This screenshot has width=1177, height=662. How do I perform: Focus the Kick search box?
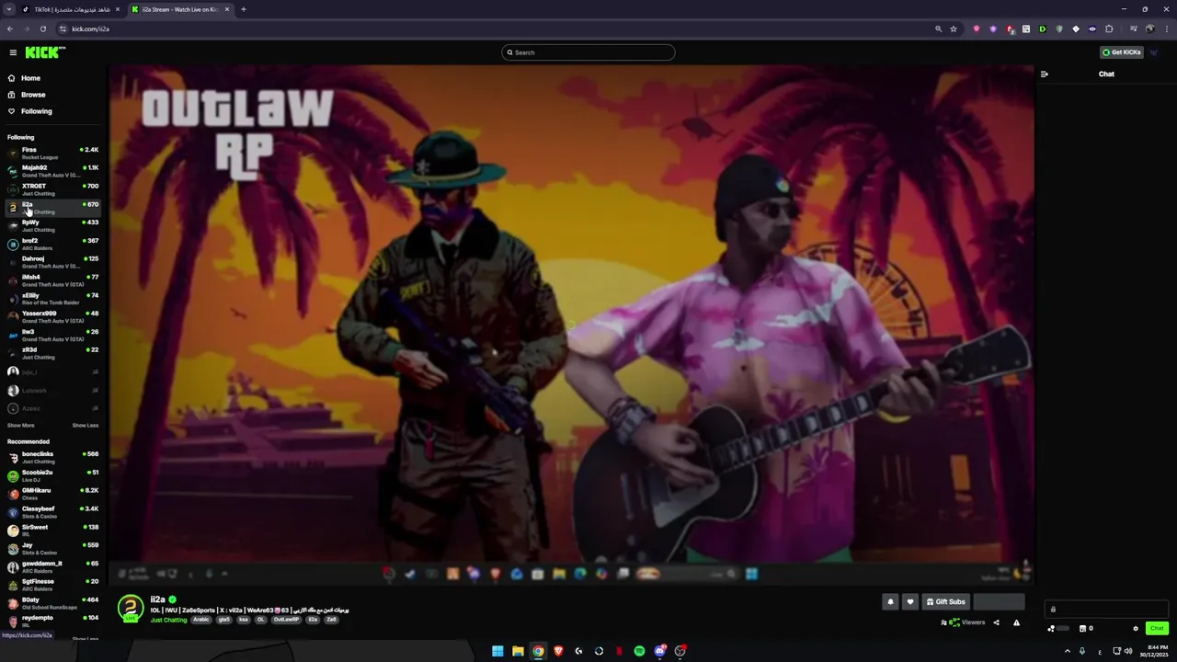click(588, 52)
